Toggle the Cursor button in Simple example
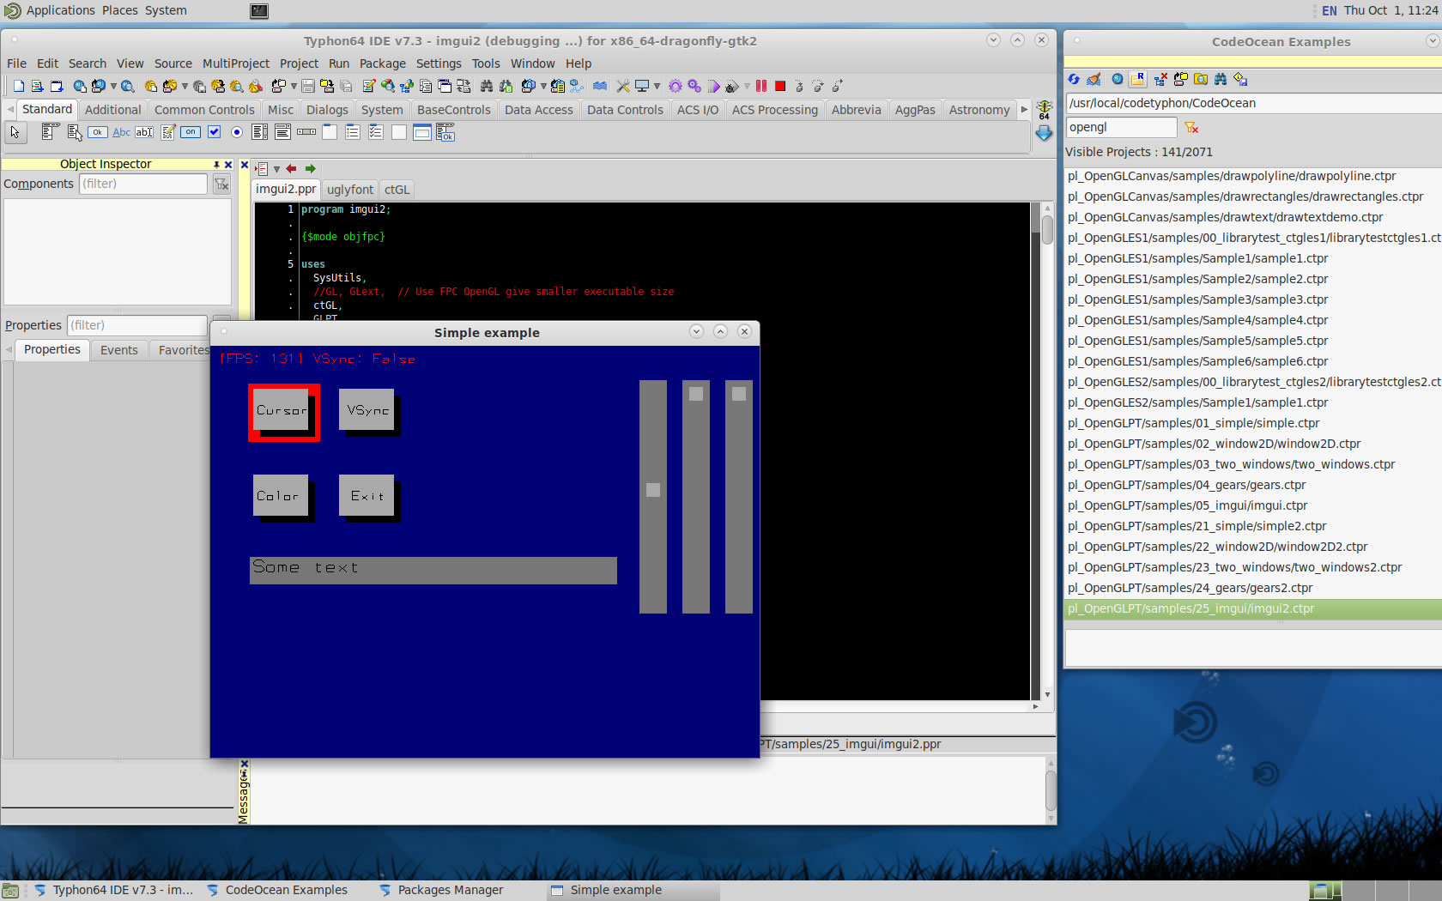The height and width of the screenshot is (901, 1442). 281,410
